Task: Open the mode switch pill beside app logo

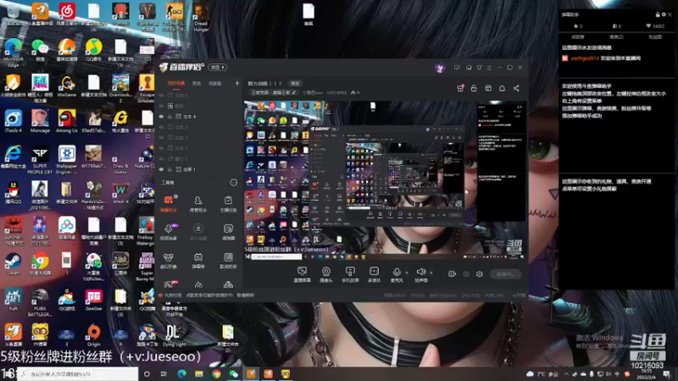Action: (x=218, y=68)
